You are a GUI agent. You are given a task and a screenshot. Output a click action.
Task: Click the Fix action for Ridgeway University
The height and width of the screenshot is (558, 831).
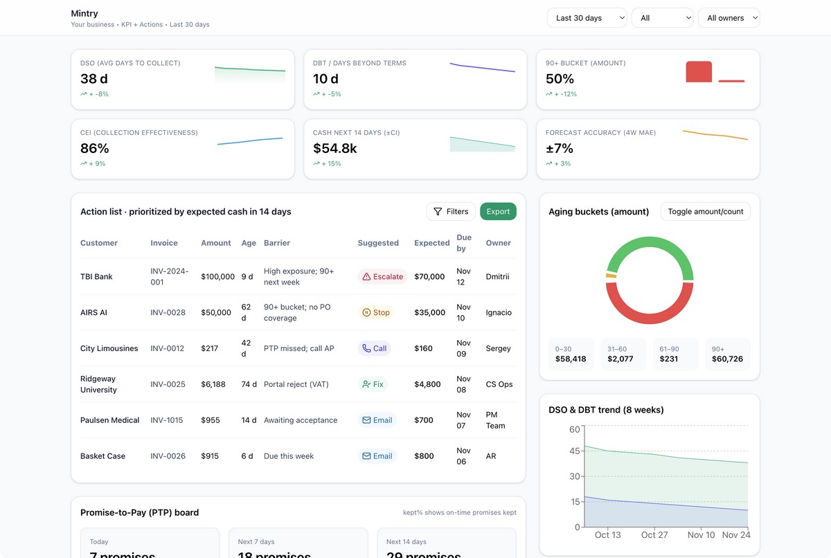click(373, 384)
